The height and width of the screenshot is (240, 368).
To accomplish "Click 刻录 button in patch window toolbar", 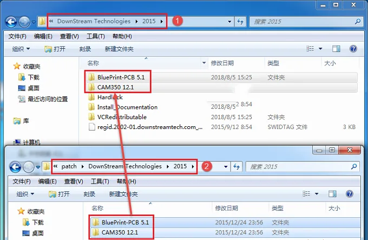I will pyautogui.click(x=89, y=194).
